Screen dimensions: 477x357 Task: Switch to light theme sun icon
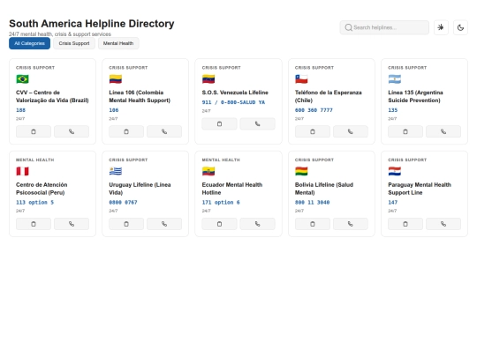pos(441,27)
